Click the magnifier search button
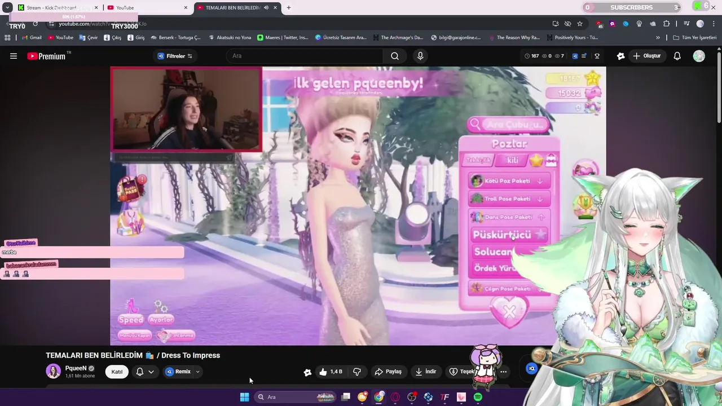Screen dimensions: 722x406 coord(395,56)
